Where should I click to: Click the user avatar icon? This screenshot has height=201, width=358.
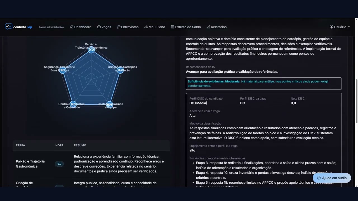[x=331, y=27]
